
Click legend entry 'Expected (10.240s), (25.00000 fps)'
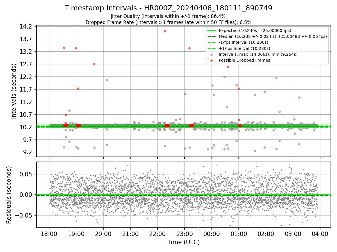pyautogui.click(x=255, y=31)
